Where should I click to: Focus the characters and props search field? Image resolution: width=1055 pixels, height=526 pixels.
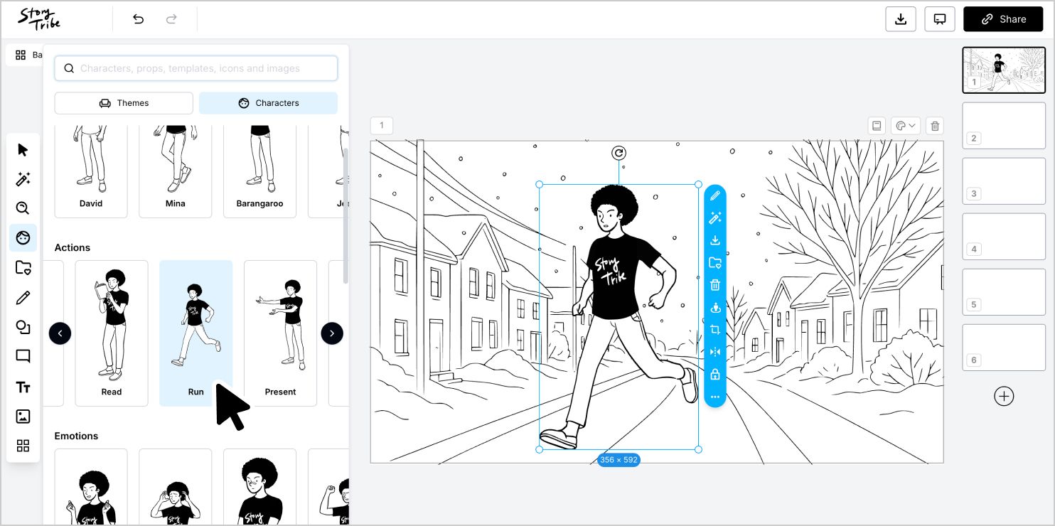click(196, 68)
